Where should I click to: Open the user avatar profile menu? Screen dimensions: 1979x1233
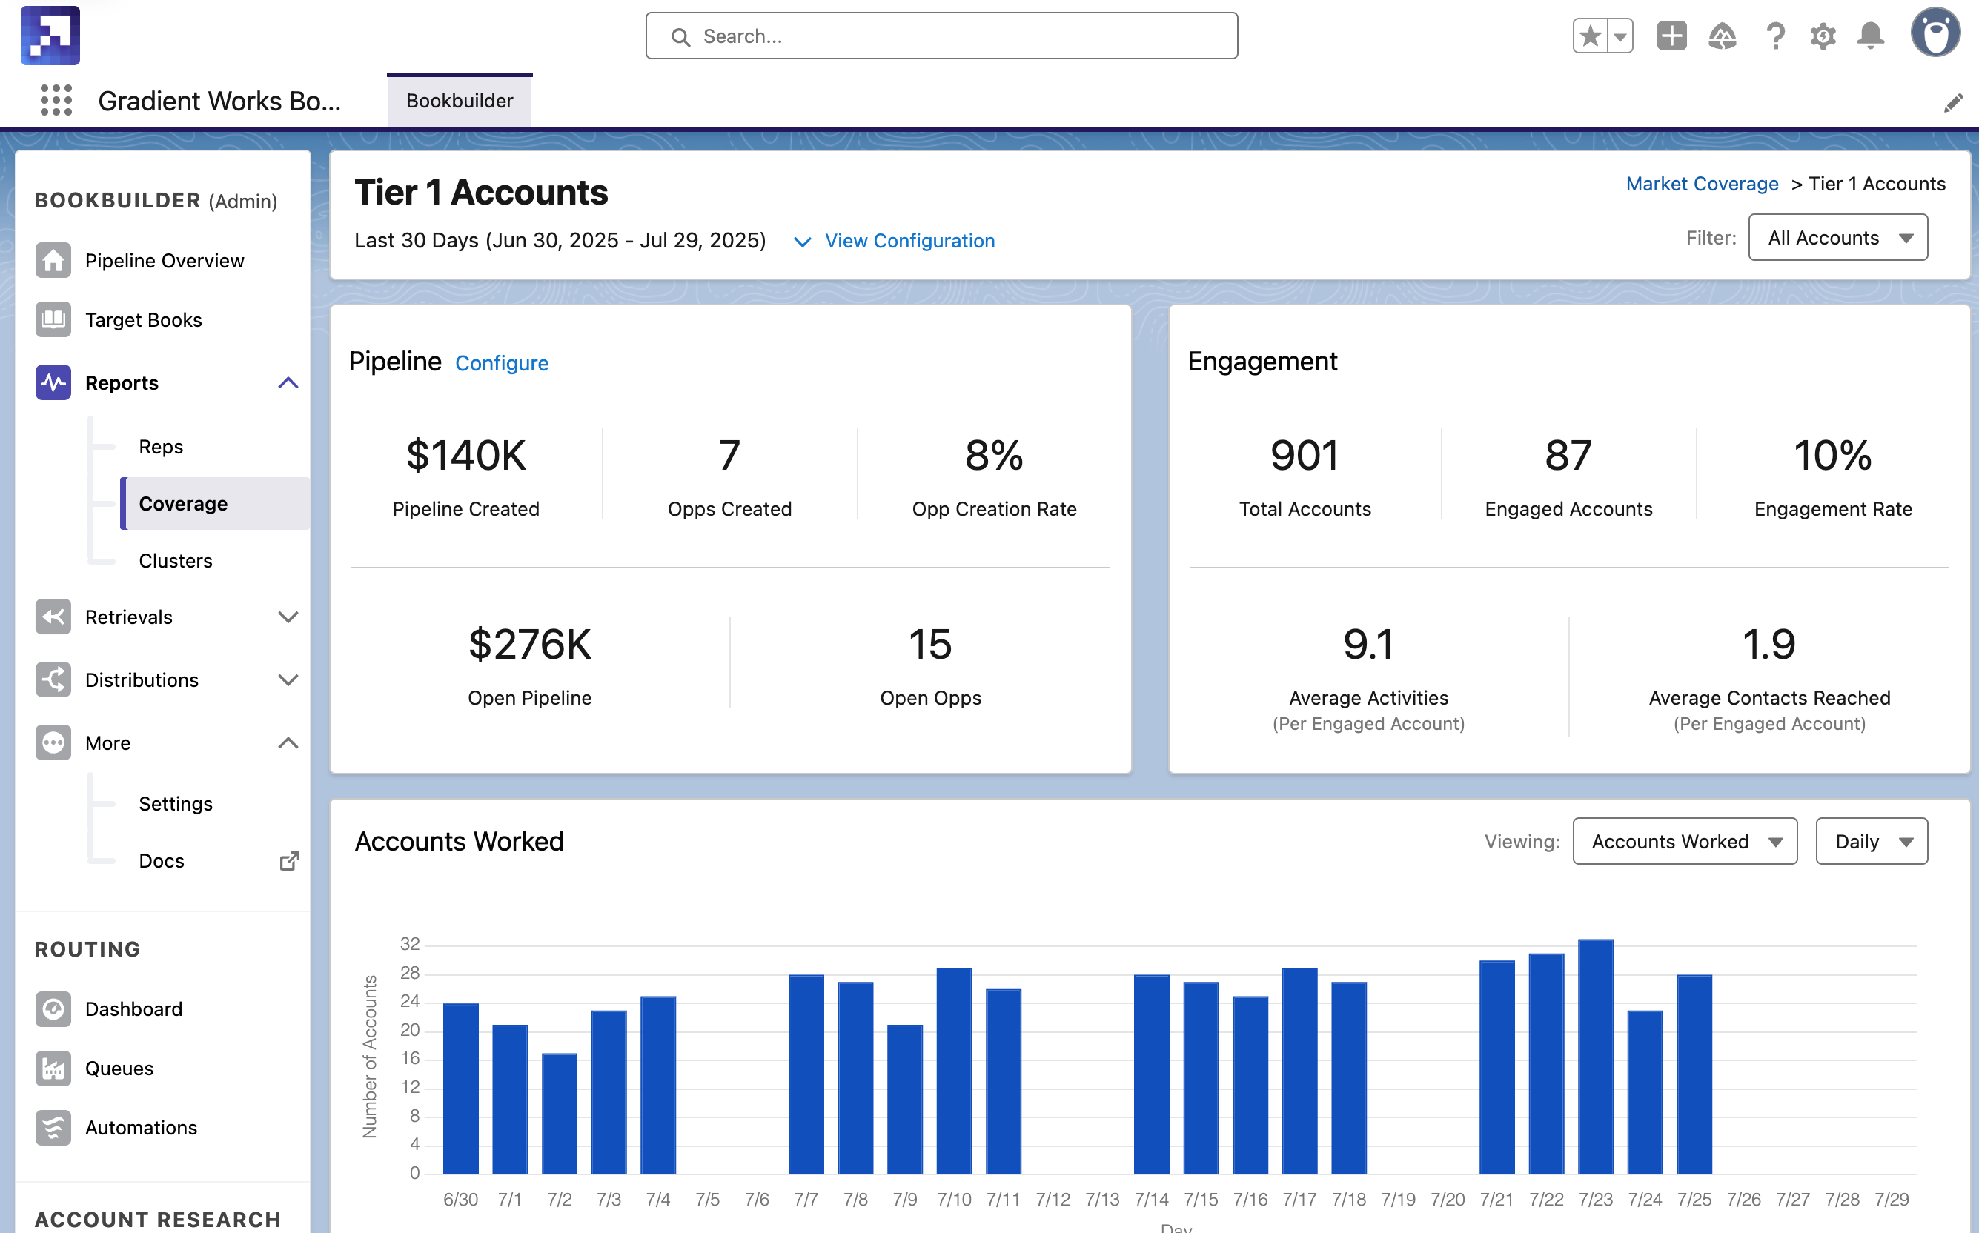tap(1935, 34)
